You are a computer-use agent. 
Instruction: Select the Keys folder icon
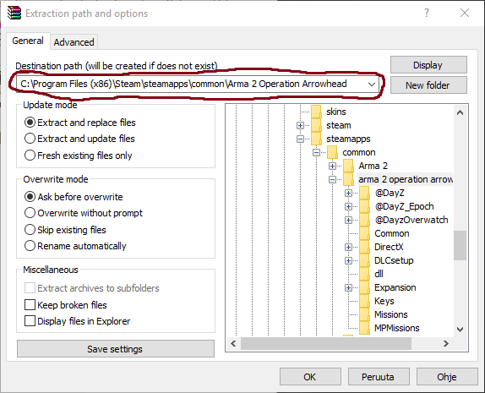tap(364, 301)
